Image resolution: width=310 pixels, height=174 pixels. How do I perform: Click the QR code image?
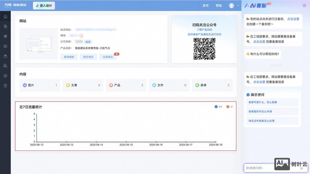point(204,49)
